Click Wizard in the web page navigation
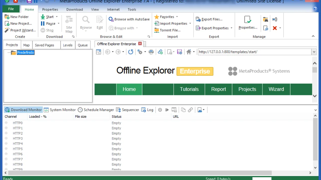Screen dimensions: 321x180 click(276, 89)
